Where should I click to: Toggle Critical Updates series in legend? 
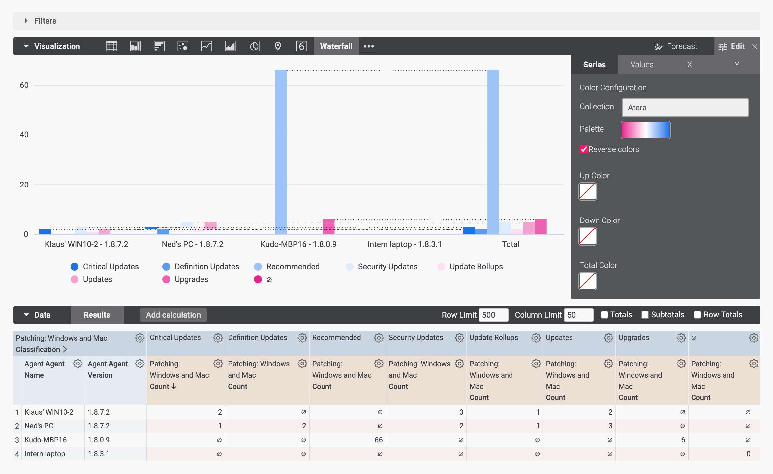click(x=105, y=267)
